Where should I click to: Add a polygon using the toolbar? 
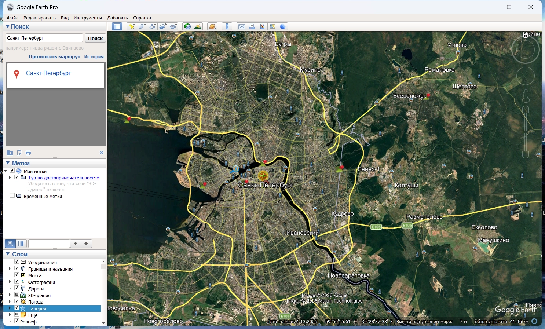tap(142, 26)
